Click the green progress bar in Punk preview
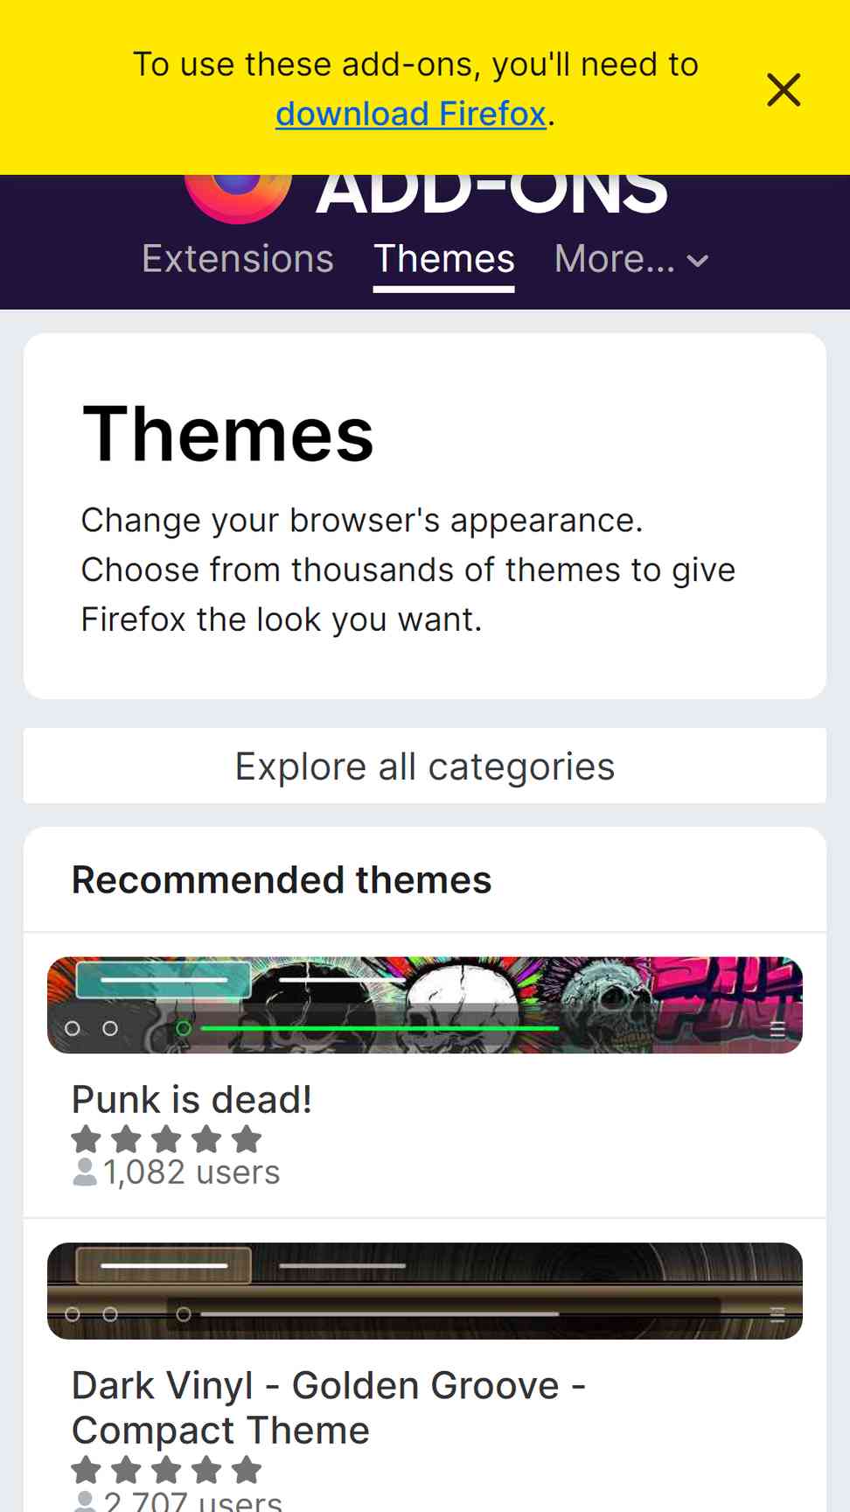The image size is (850, 1512). tap(380, 1028)
